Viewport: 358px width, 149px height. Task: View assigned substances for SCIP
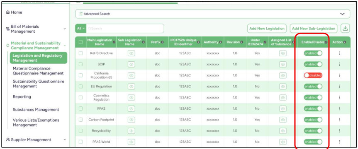click(x=283, y=64)
